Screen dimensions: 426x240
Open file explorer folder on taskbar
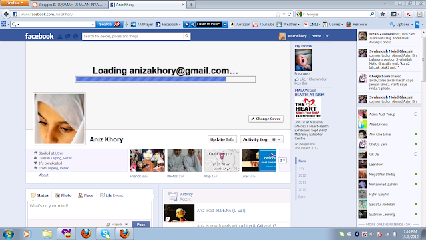[47, 234]
